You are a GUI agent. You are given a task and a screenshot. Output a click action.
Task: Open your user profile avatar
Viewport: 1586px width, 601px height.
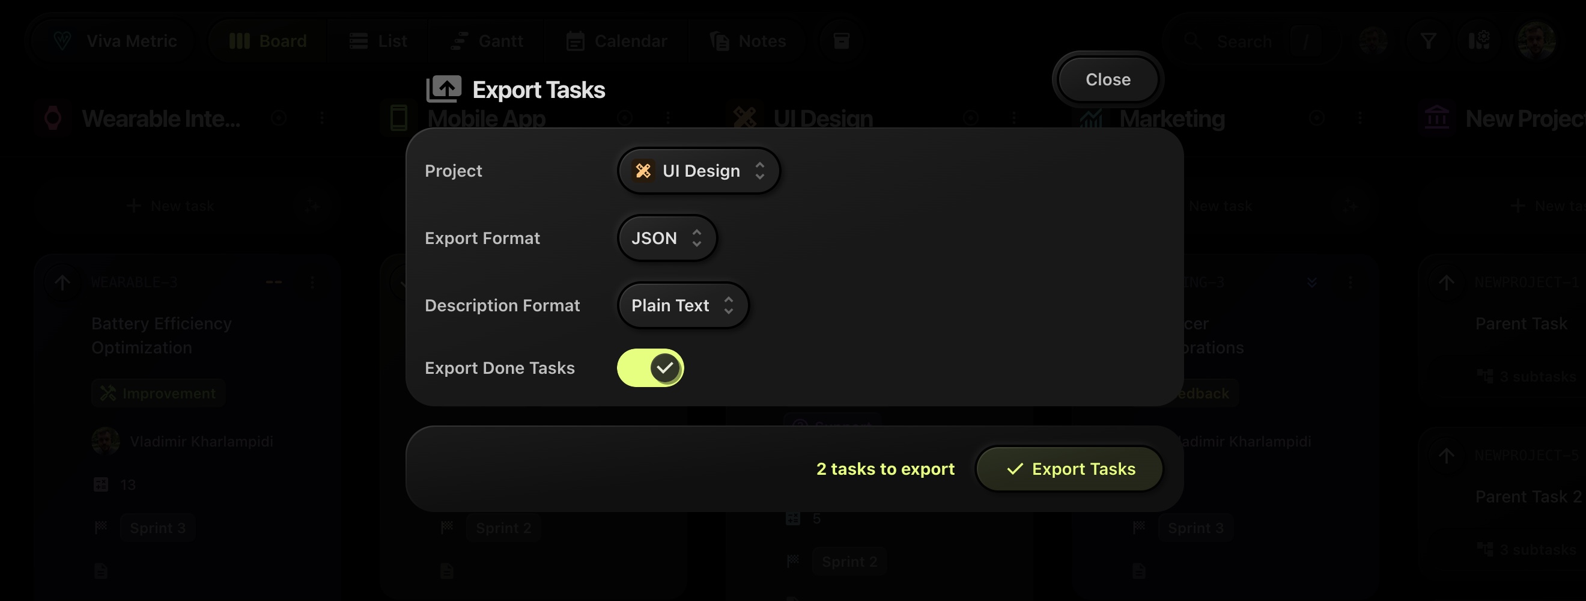coord(1536,40)
